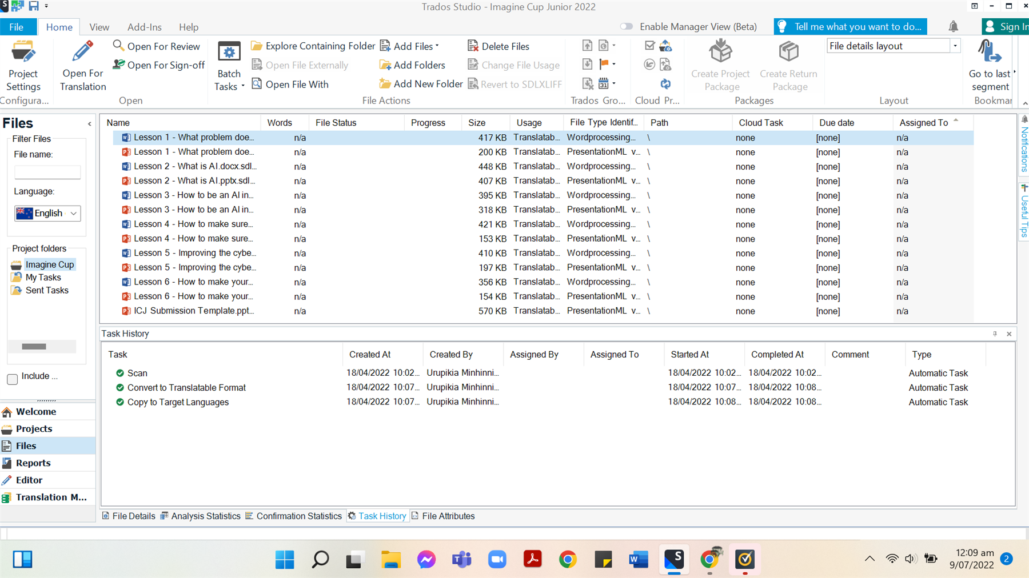Click Open For Translation pencil icon
This screenshot has height=578, width=1029.
(x=83, y=52)
